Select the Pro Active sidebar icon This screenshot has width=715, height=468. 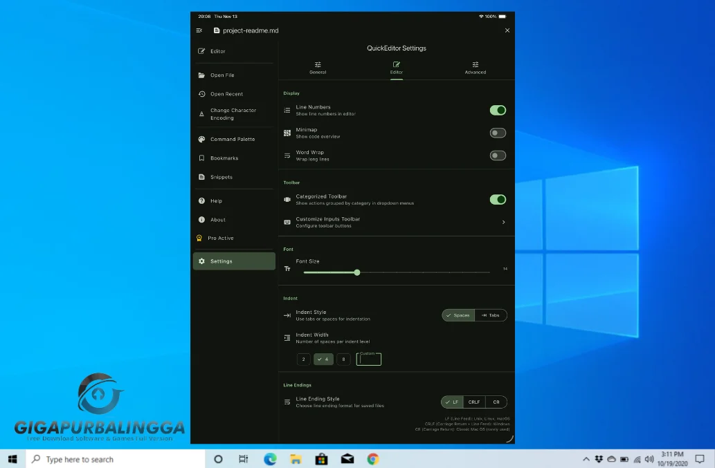coord(201,238)
